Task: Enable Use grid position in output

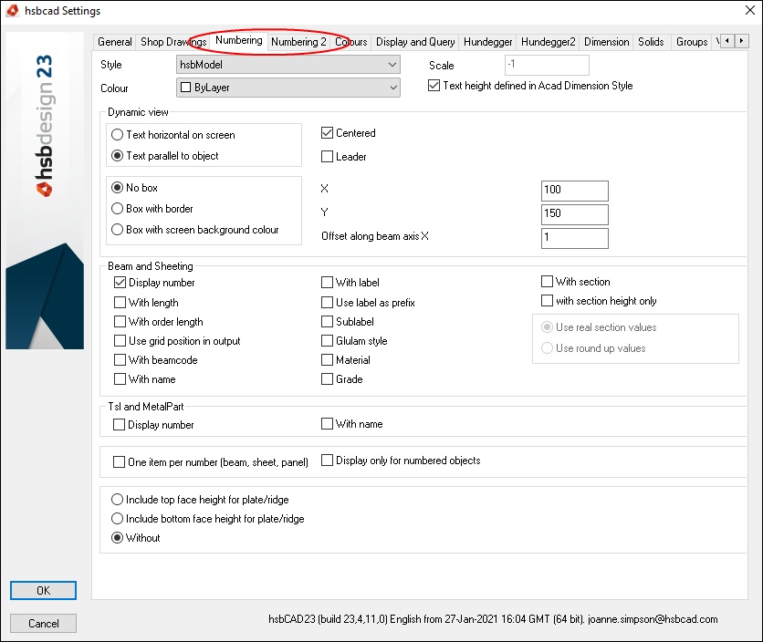Action: 177,341
